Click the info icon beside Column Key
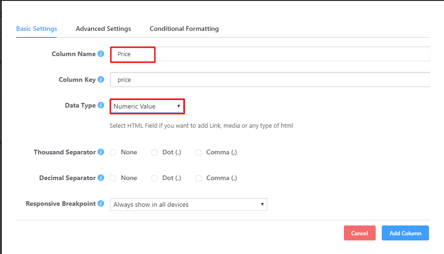Viewport: 444px width, 254px height. pyautogui.click(x=101, y=80)
